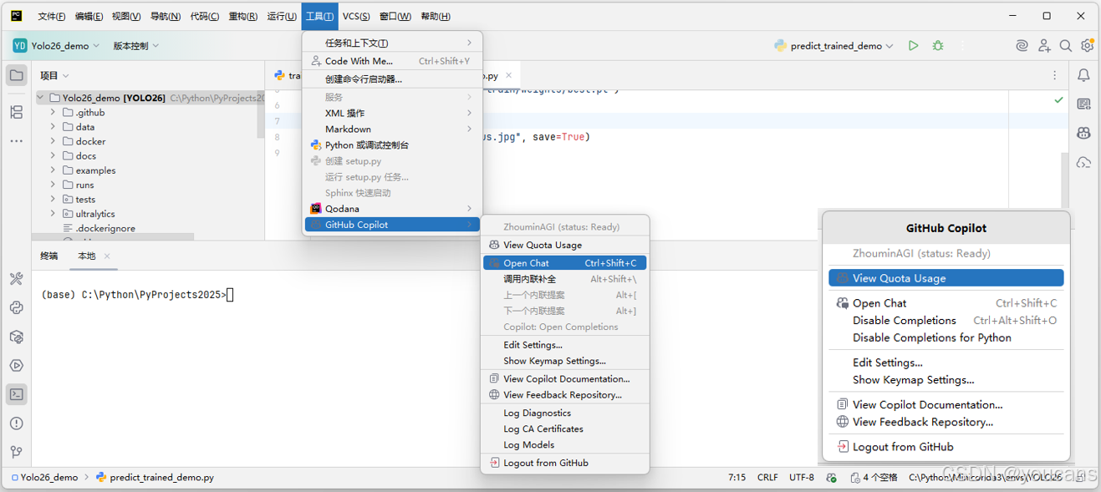Open the Python Packages sidebar icon

(16, 337)
